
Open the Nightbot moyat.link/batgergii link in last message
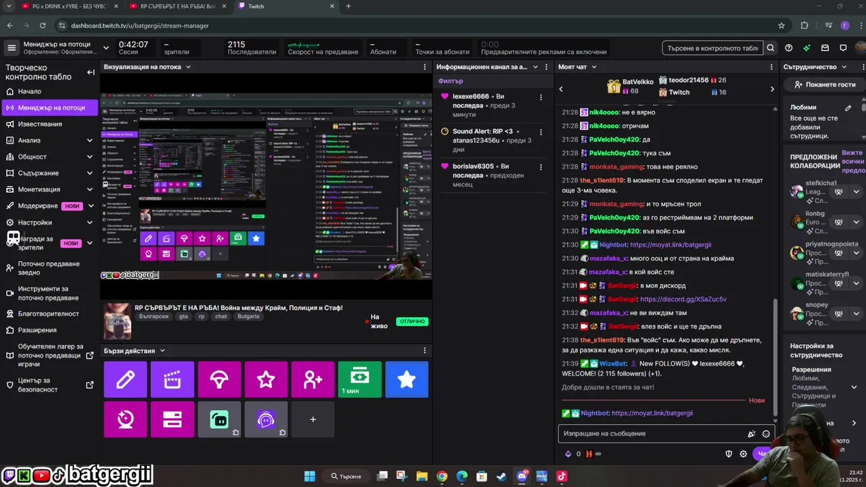tap(652, 413)
